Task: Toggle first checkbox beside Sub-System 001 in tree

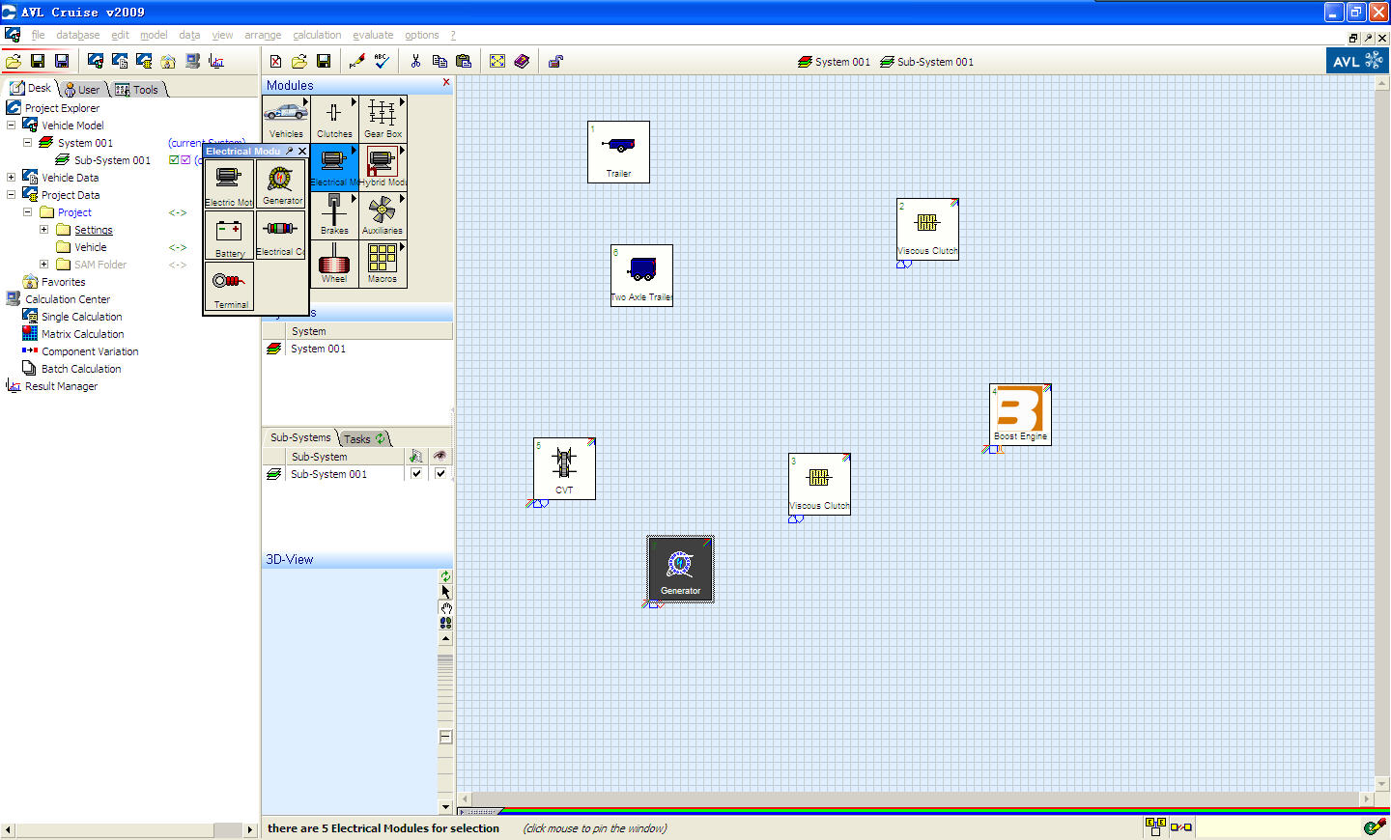Action: (x=174, y=160)
